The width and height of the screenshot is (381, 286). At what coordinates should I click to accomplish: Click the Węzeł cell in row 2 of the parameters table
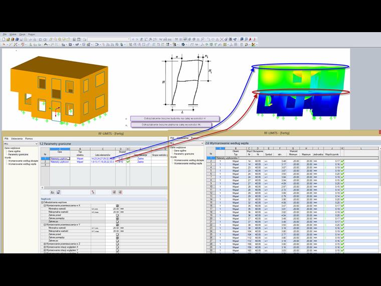pos(80,162)
